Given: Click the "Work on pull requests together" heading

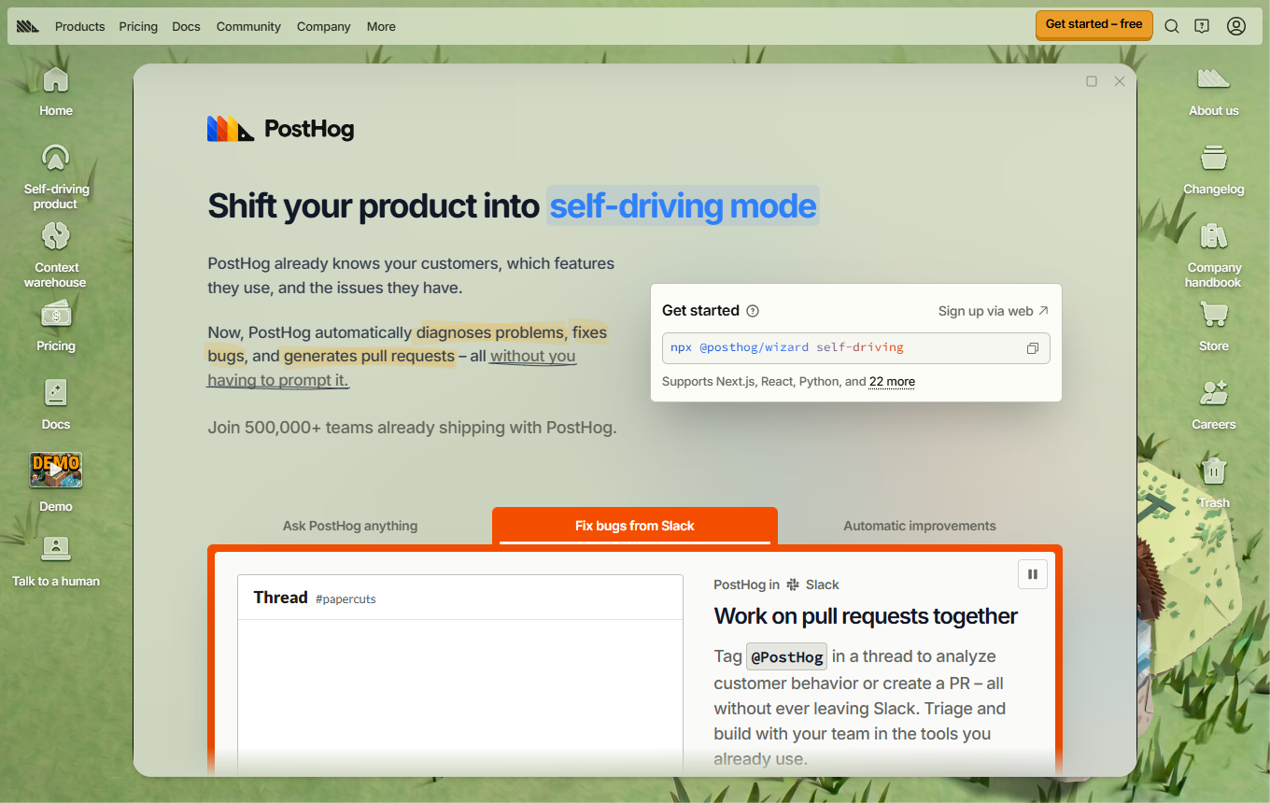Looking at the screenshot, I should point(866,616).
